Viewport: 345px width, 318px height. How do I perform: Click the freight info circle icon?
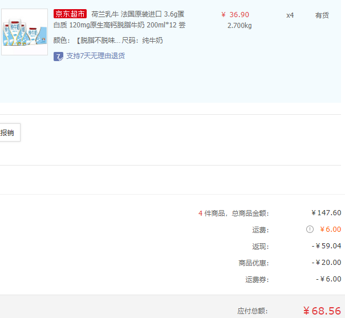coord(310,230)
